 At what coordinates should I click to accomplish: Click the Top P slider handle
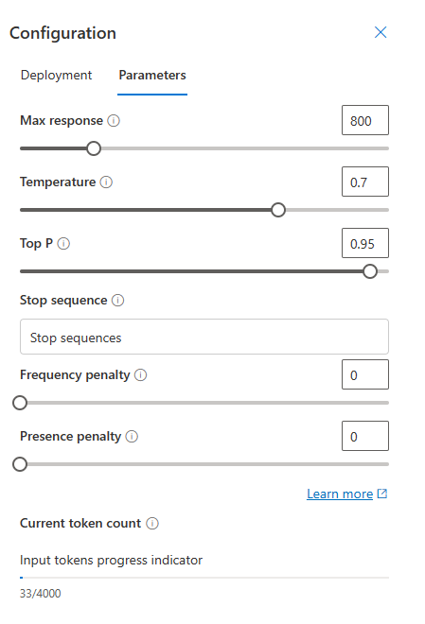tap(370, 271)
